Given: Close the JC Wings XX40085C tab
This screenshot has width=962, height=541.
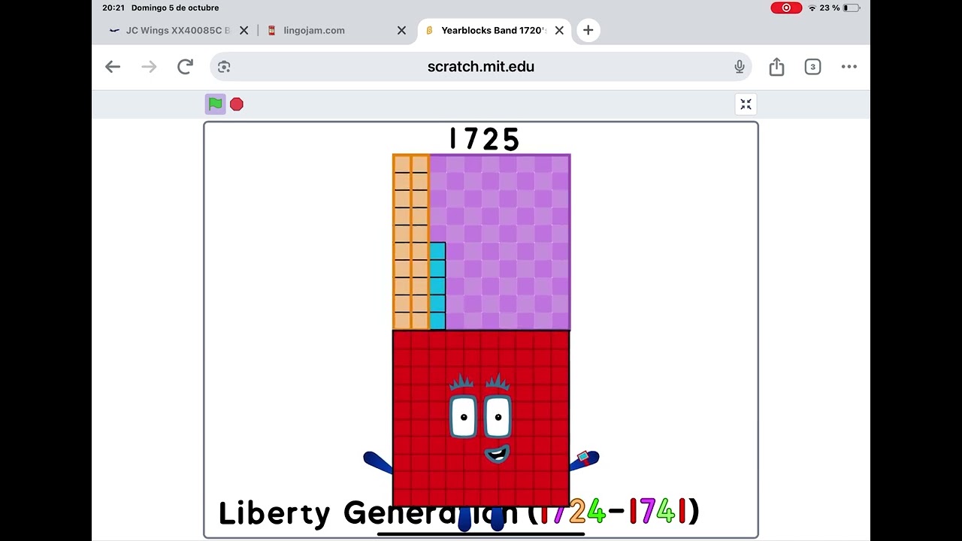Looking at the screenshot, I should (x=244, y=31).
